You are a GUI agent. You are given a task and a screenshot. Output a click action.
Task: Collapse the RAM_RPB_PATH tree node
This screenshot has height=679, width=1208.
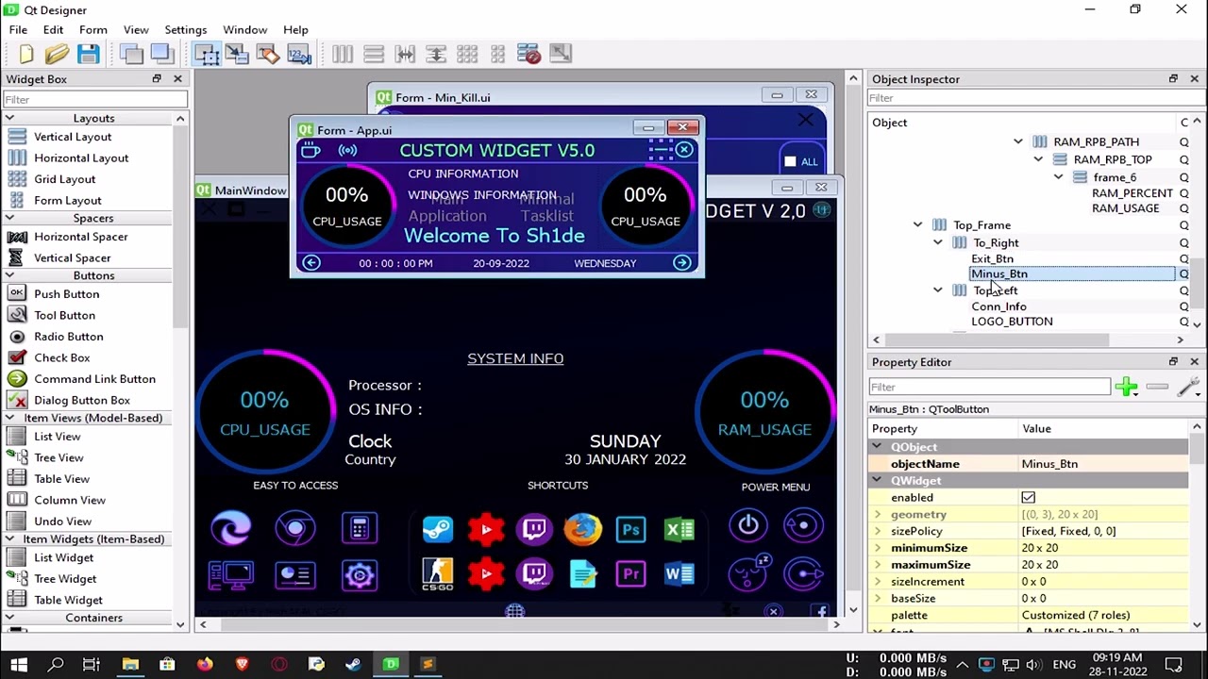pos(1017,141)
